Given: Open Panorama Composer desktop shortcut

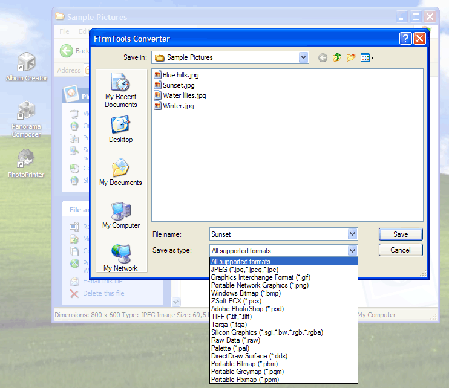Looking at the screenshot, I should pos(27,119).
